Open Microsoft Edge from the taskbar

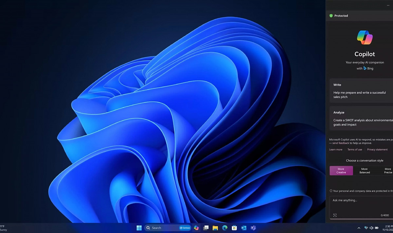225,228
